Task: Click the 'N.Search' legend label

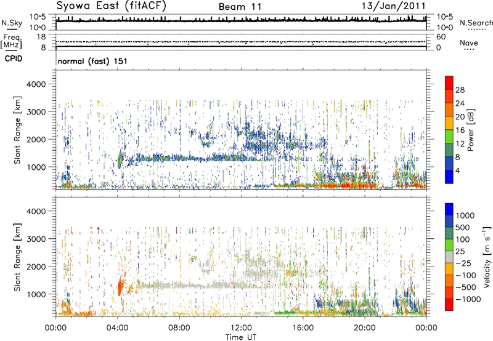Action: [476, 23]
